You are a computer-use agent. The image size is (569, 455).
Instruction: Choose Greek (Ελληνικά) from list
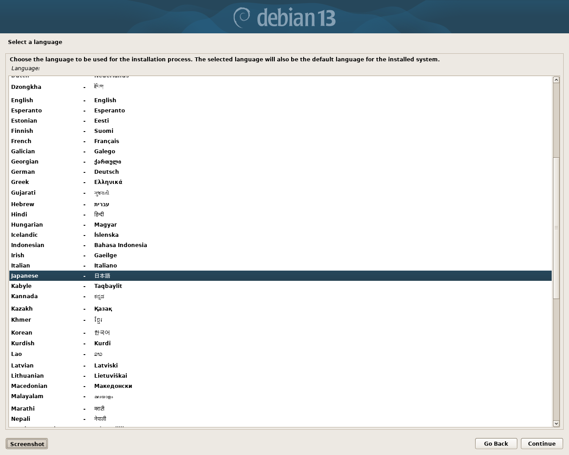280,182
